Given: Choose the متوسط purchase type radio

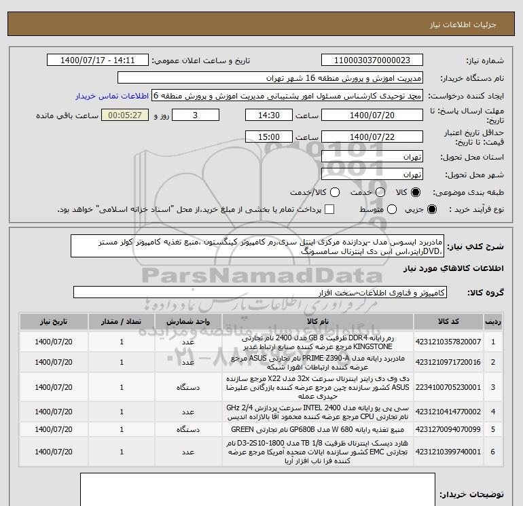Looking at the screenshot, I should pos(392,209).
